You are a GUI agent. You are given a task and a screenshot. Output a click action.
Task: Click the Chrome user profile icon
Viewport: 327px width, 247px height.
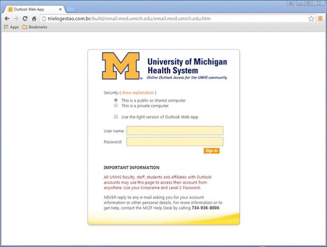click(290, 3)
